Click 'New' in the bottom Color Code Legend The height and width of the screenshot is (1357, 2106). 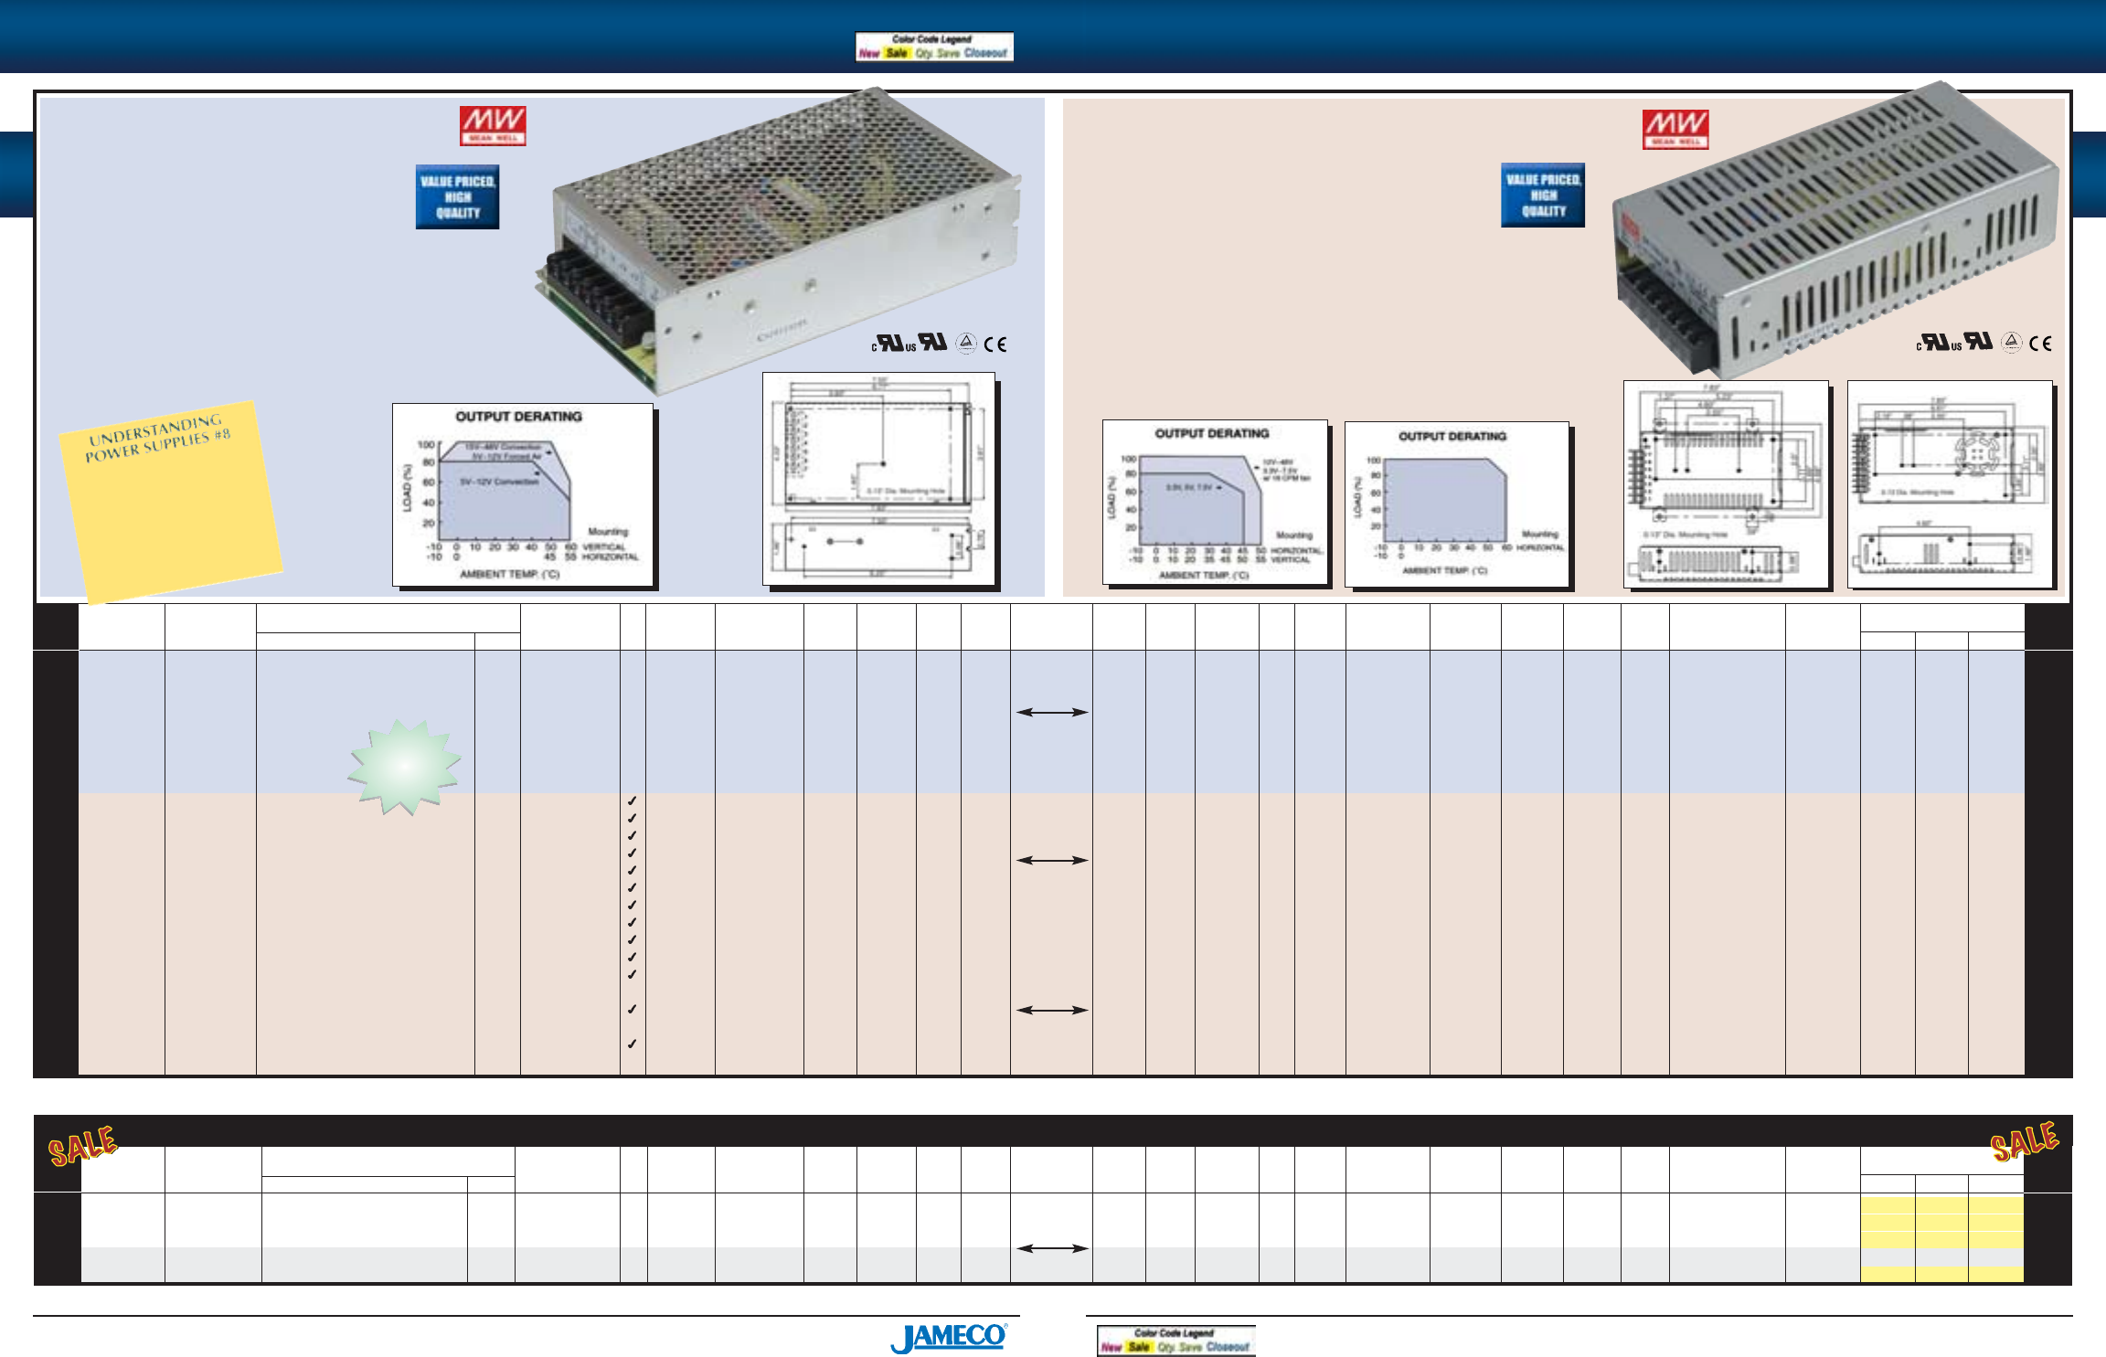click(1111, 1347)
